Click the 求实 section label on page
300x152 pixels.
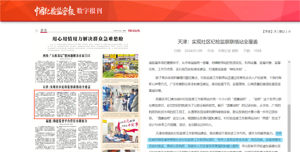click(x=44, y=30)
